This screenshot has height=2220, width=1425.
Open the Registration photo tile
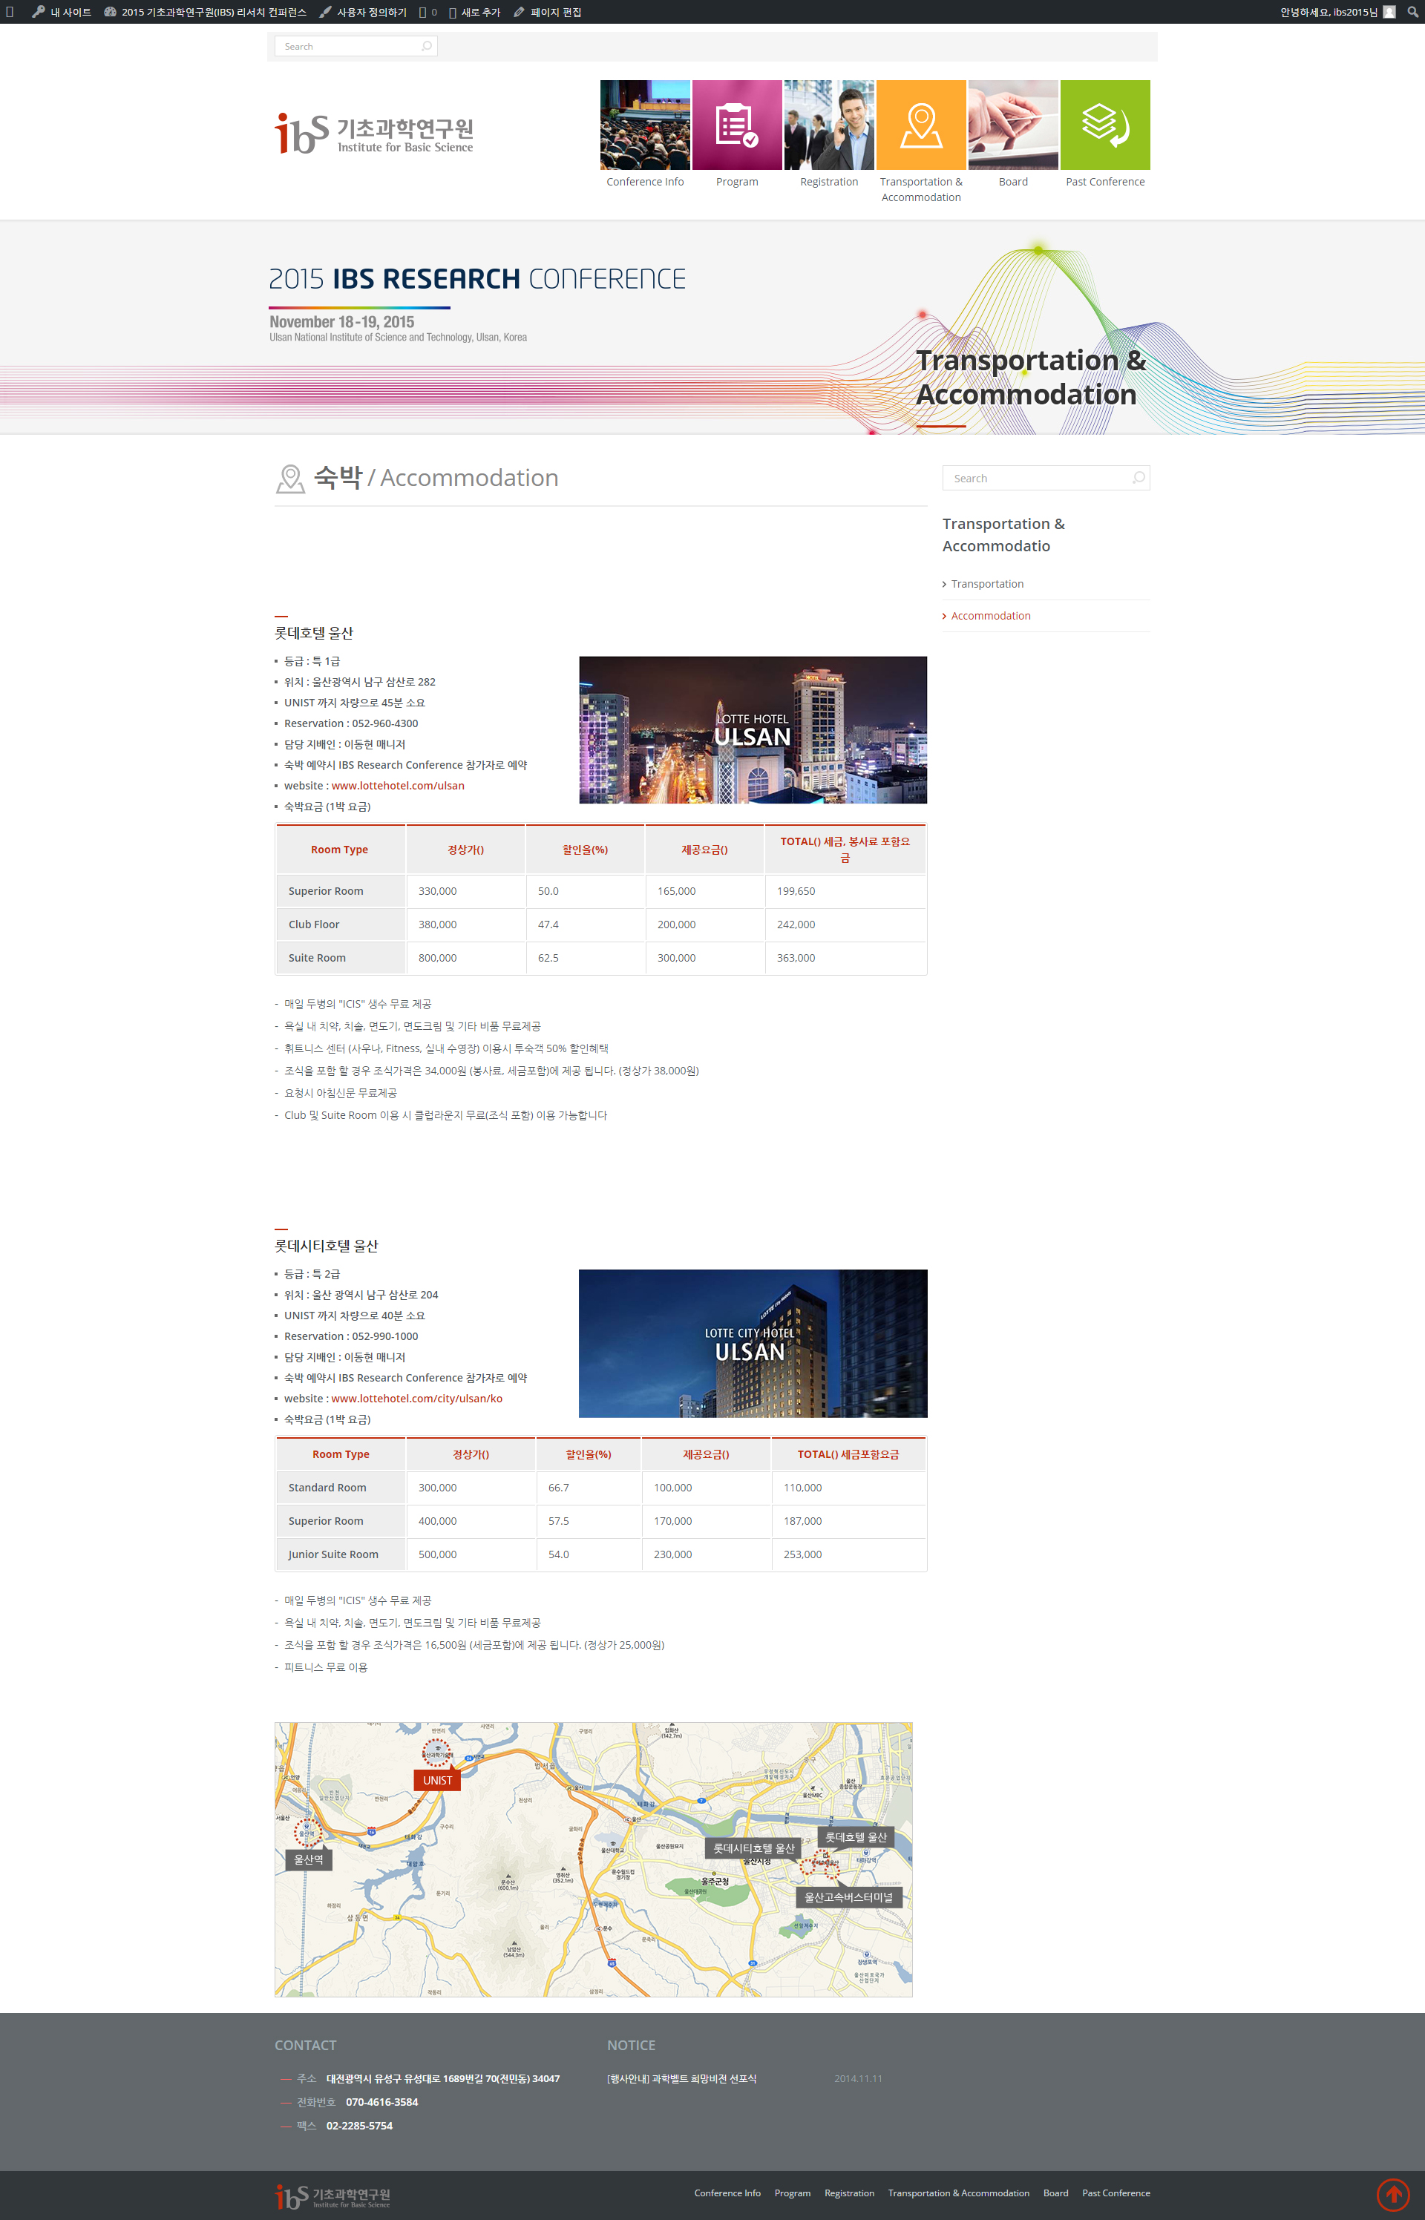click(829, 125)
